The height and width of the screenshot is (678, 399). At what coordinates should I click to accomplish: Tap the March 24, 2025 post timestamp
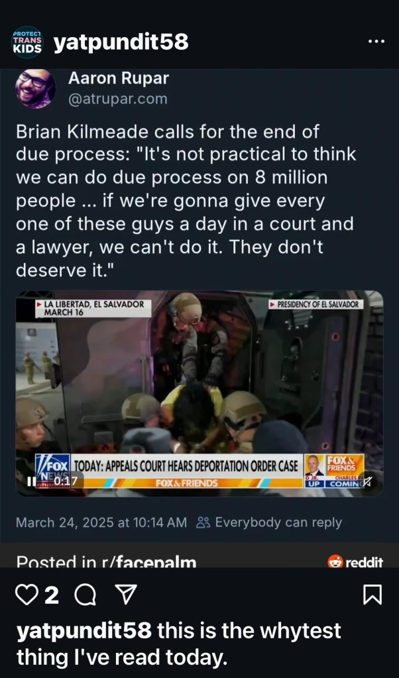click(x=101, y=523)
